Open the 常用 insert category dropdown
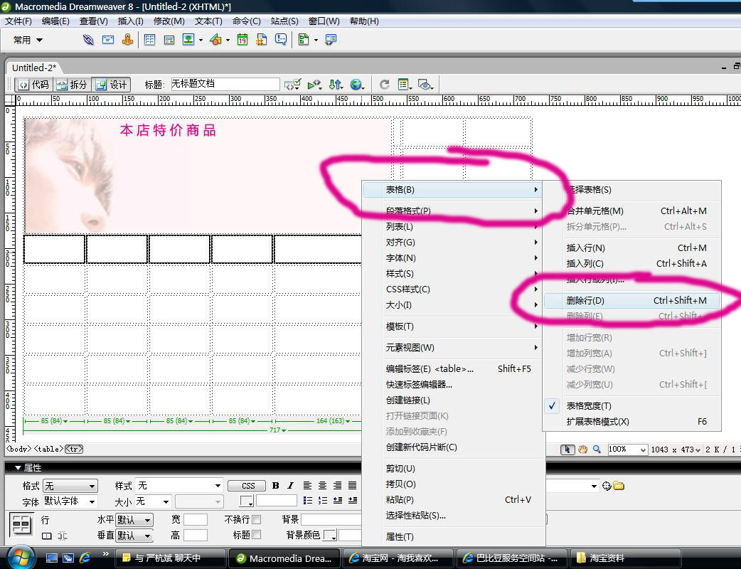Image resolution: width=741 pixels, height=569 pixels. [x=28, y=40]
